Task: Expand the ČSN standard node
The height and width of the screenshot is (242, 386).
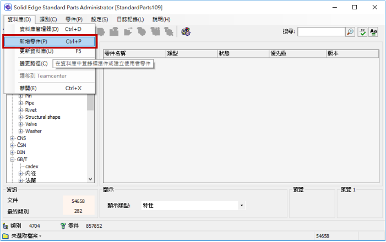Action: point(12,145)
